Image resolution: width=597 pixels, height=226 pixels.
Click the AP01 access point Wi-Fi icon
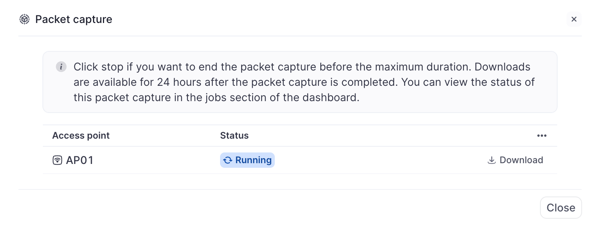(x=57, y=160)
